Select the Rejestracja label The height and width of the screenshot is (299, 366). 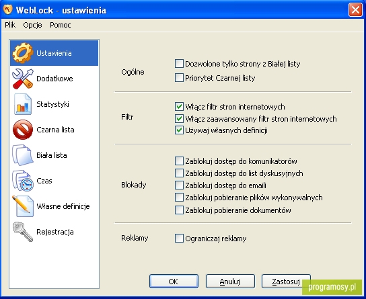tap(55, 232)
